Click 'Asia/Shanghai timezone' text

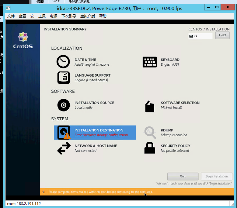[92, 64]
